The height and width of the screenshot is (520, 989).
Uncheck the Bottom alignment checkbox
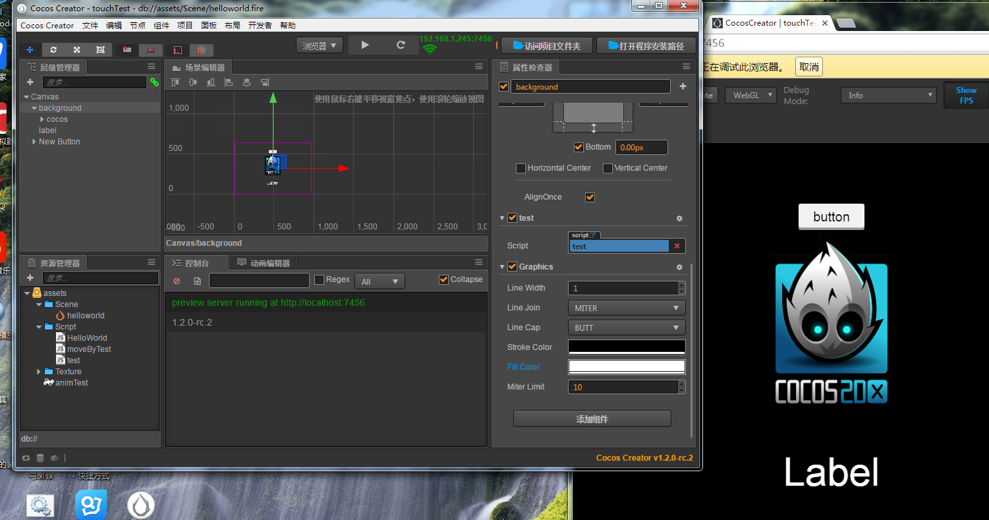(x=579, y=147)
